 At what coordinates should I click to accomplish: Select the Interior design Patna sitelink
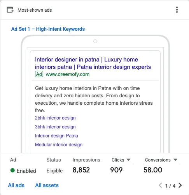[x=56, y=136]
